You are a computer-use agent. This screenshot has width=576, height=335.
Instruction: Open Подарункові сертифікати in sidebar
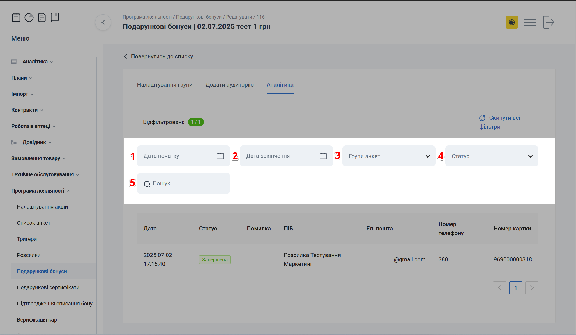48,287
